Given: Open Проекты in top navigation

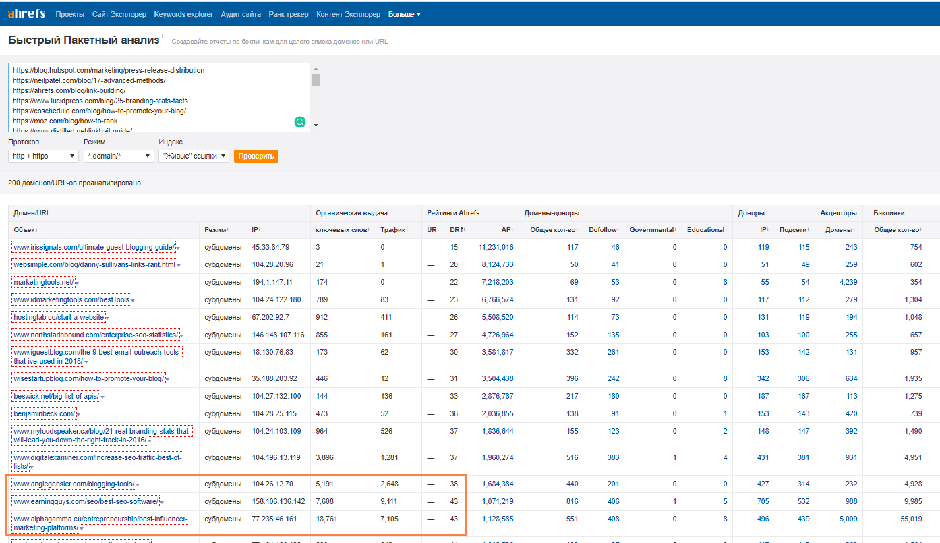Looking at the screenshot, I should point(70,14).
